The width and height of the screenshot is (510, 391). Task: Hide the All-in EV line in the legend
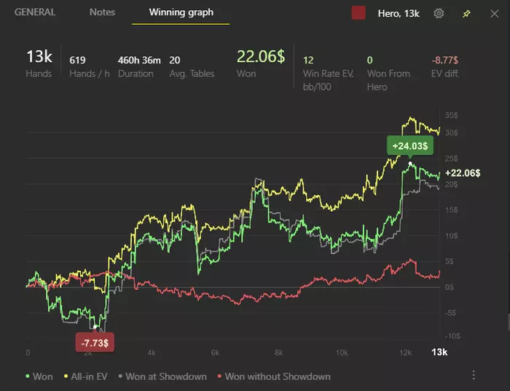(x=90, y=376)
